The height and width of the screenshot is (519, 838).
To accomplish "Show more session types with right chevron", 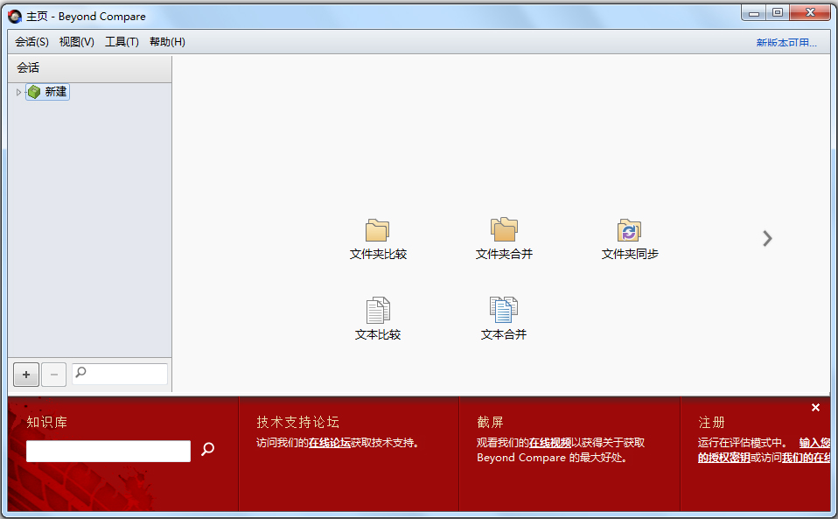I will click(x=767, y=238).
